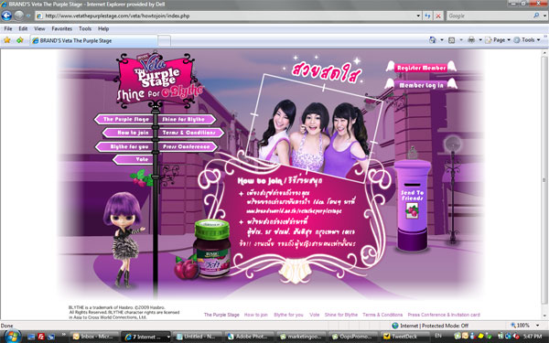This screenshot has width=549, height=343.
Task: Open the recent pages dropdown beside Forward
Action: point(28,16)
